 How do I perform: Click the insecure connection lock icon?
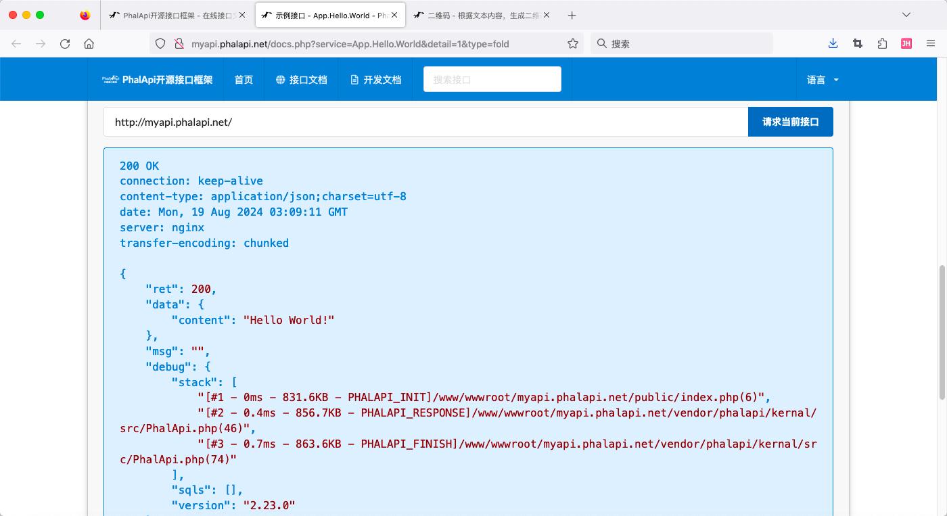(179, 43)
